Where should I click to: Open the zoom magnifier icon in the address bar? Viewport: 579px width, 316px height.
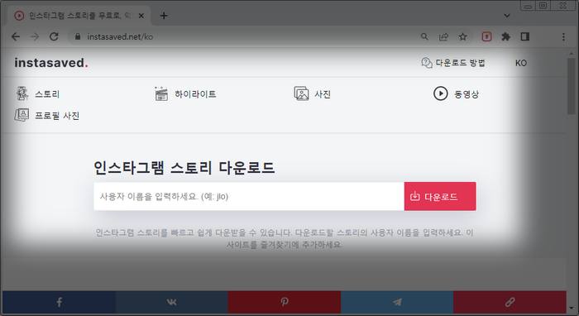click(424, 36)
